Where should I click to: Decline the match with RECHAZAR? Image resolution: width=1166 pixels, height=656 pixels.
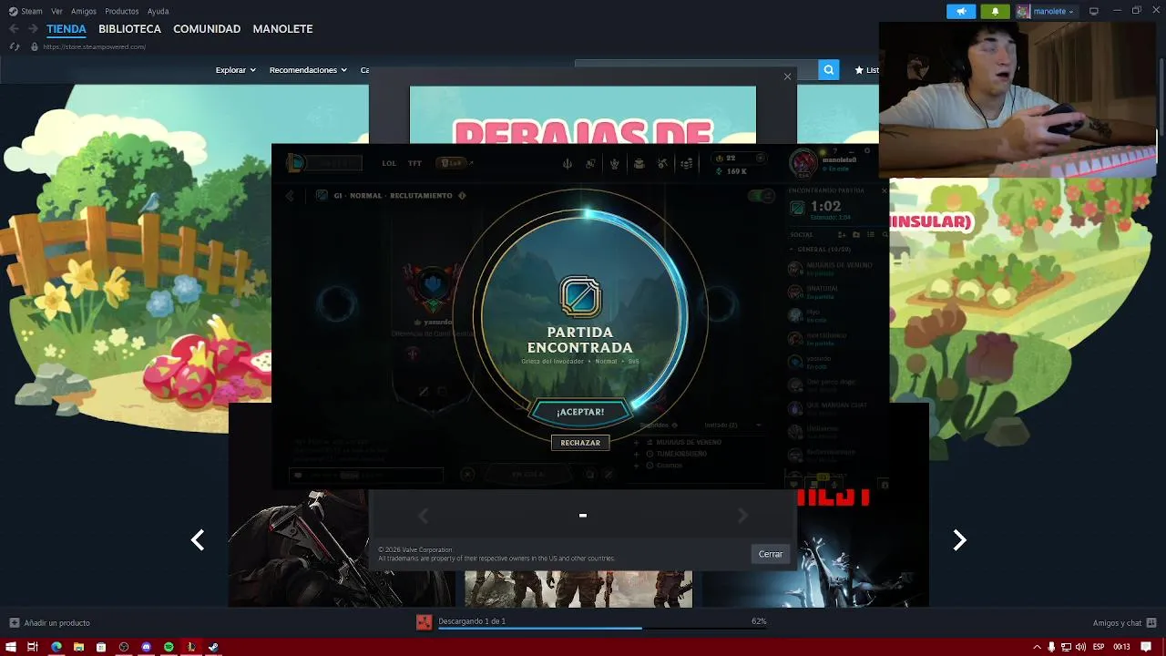click(580, 443)
